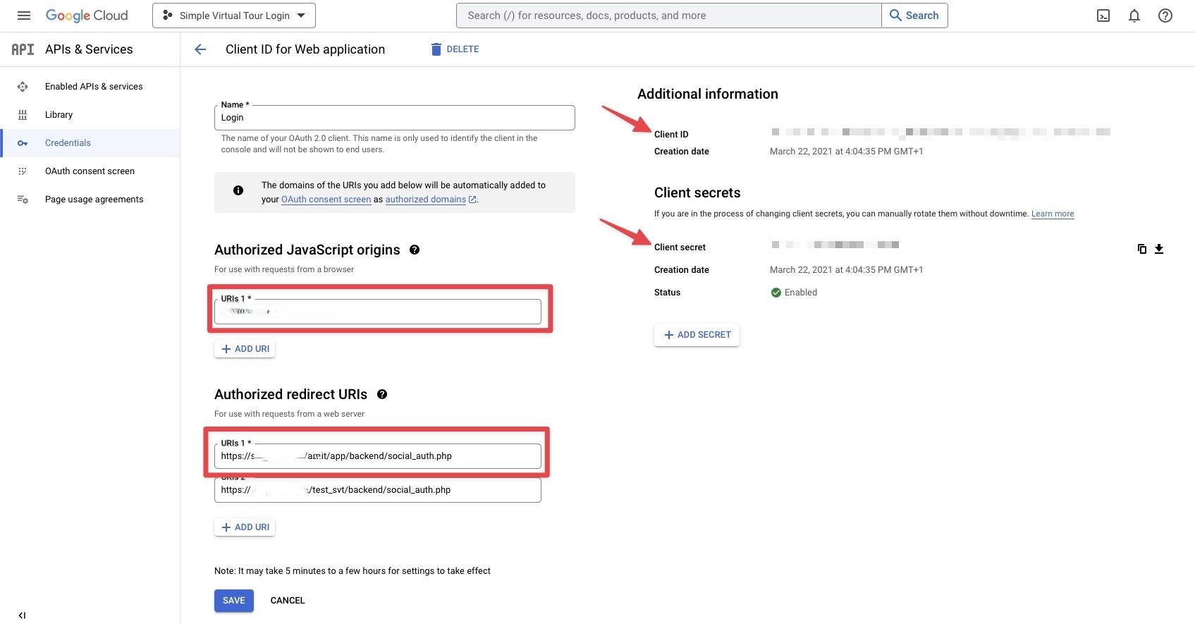
Task: Click the search bar for resources
Action: (668, 16)
